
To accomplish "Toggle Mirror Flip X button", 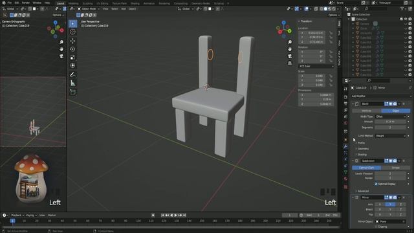I will (x=380, y=214).
